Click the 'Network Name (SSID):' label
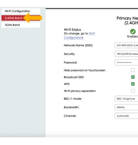Image resolution: width=138 pixels, height=145 pixels. point(78,45)
